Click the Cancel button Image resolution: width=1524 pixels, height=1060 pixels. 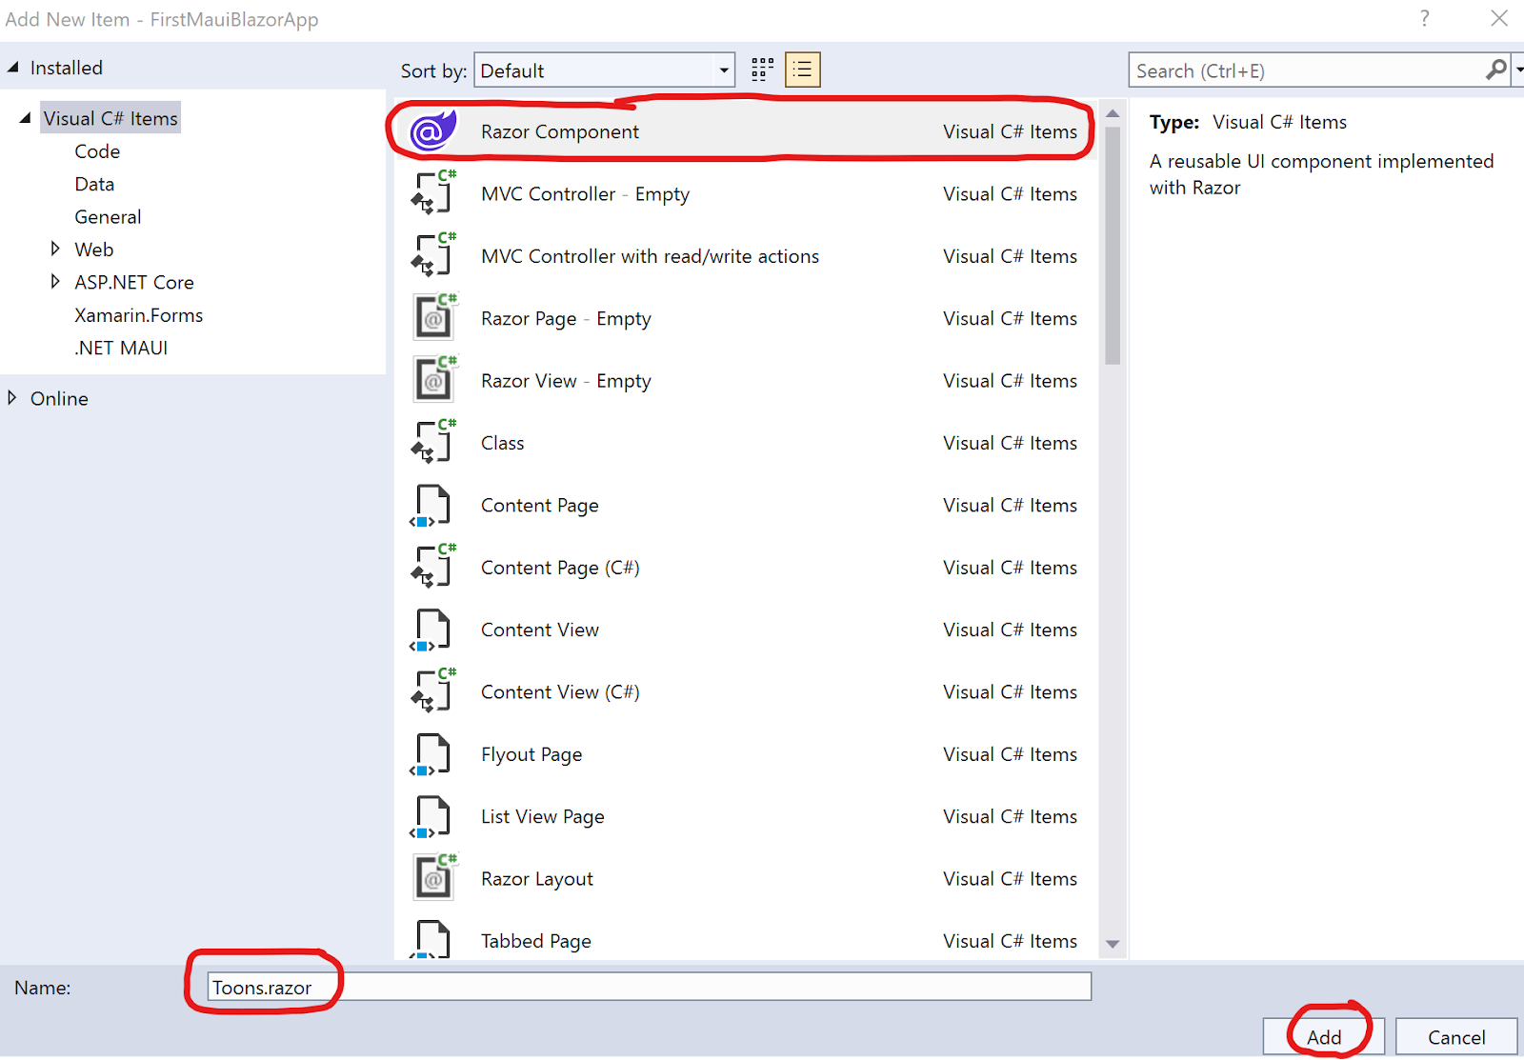point(1456,1037)
